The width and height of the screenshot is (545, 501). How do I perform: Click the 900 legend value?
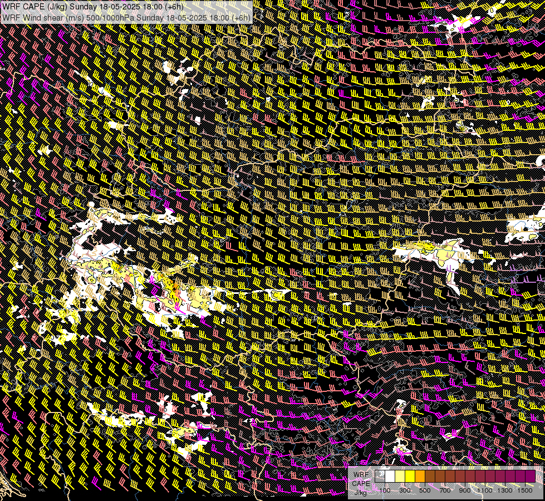tap(465, 490)
